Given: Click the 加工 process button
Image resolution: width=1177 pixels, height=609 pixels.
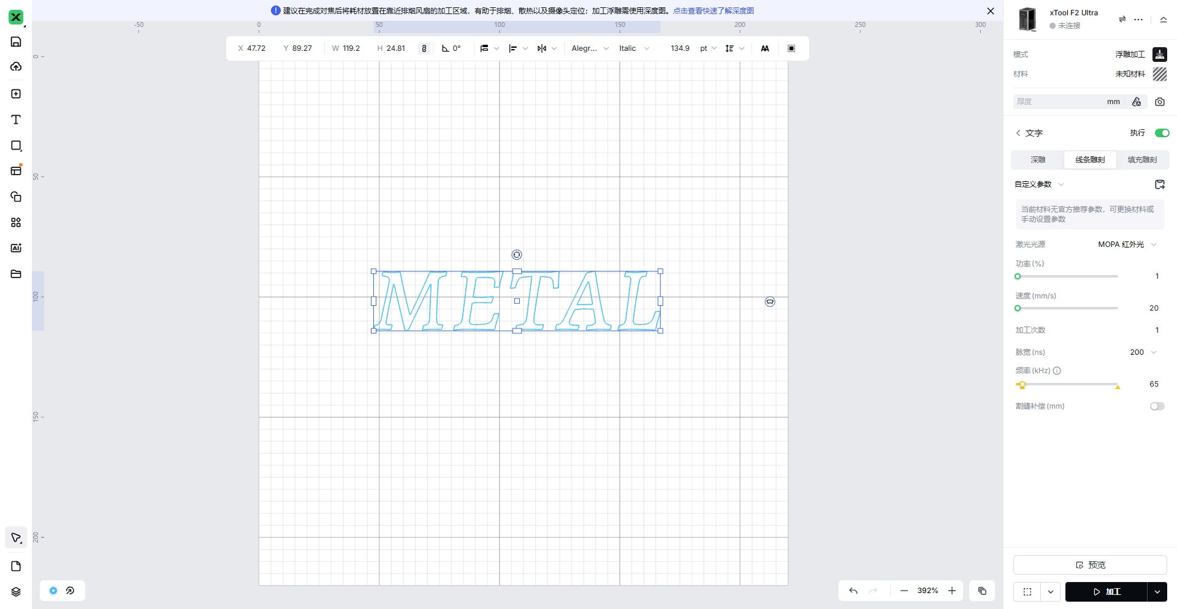Looking at the screenshot, I should (1106, 592).
